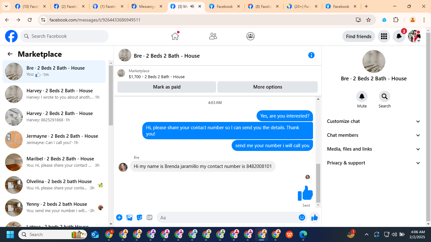The height and width of the screenshot is (242, 431).
Task: Switch to the (8) Facebook tab
Action: point(263,6)
